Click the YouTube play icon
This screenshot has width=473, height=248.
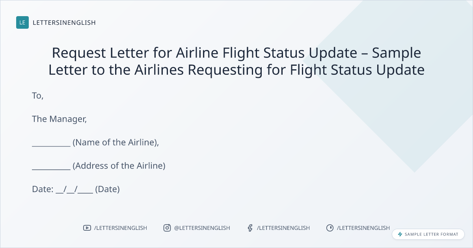point(87,228)
